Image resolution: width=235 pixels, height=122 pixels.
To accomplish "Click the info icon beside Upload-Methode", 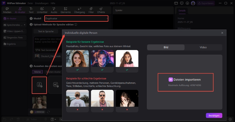I will click(x=76, y=25).
